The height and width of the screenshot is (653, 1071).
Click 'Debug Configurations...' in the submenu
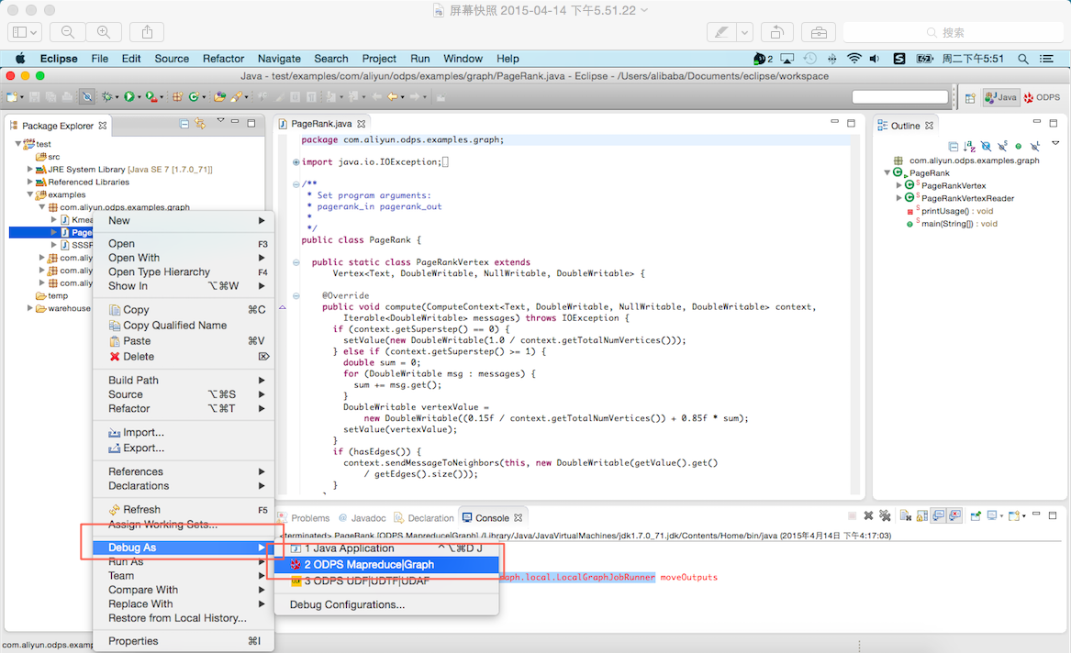[x=347, y=604]
